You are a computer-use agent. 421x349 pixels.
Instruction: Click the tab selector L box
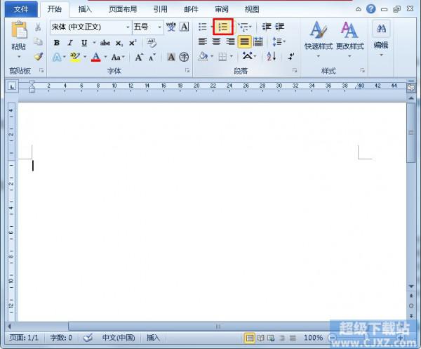point(12,86)
